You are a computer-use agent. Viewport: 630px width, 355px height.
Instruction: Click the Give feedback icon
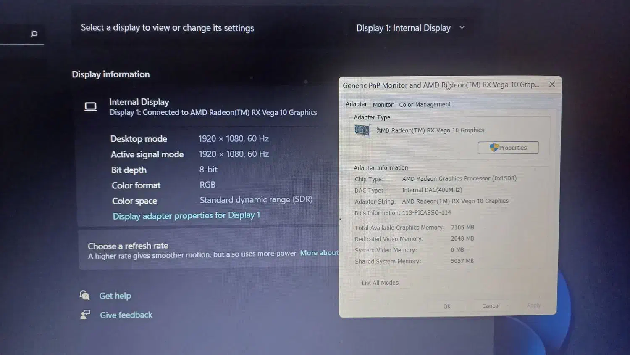point(85,314)
